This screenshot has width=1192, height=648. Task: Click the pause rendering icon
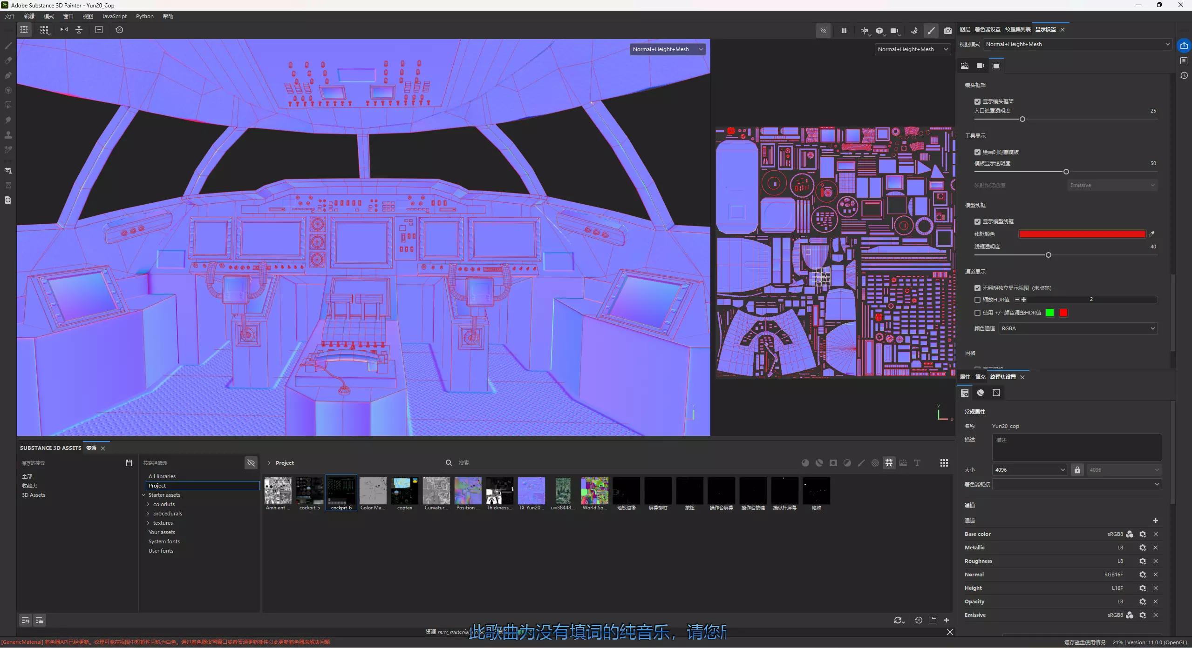point(844,31)
